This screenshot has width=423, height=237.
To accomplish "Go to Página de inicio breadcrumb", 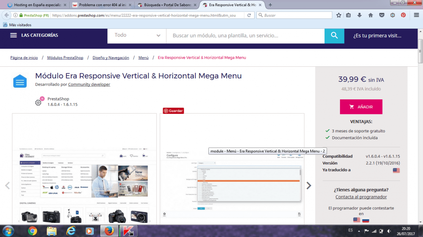I will tap(24, 58).
